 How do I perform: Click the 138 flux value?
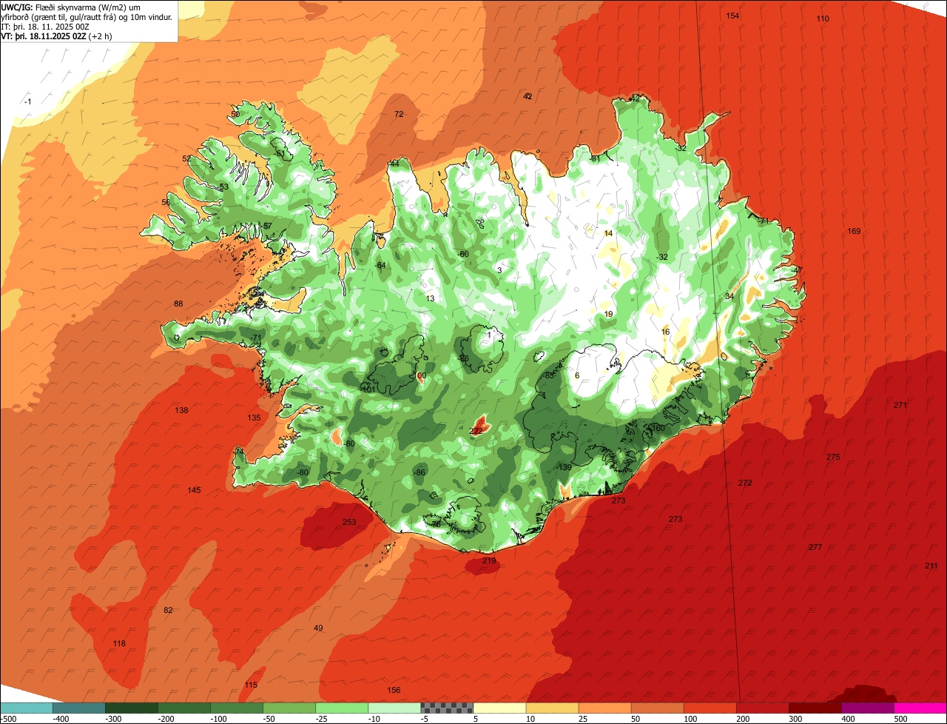(181, 410)
